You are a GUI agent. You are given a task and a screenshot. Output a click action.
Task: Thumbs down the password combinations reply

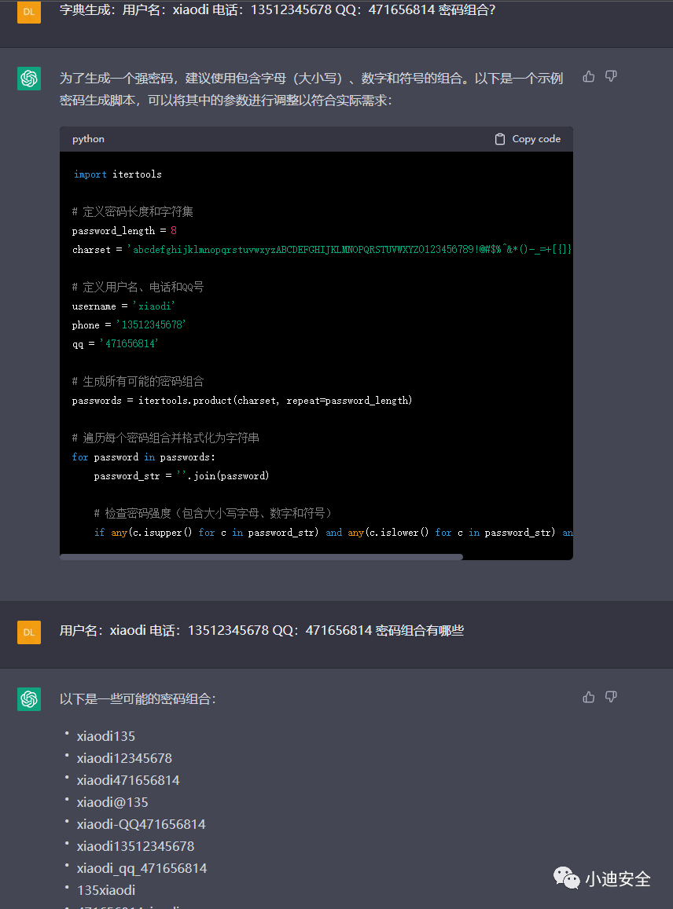[x=611, y=697]
